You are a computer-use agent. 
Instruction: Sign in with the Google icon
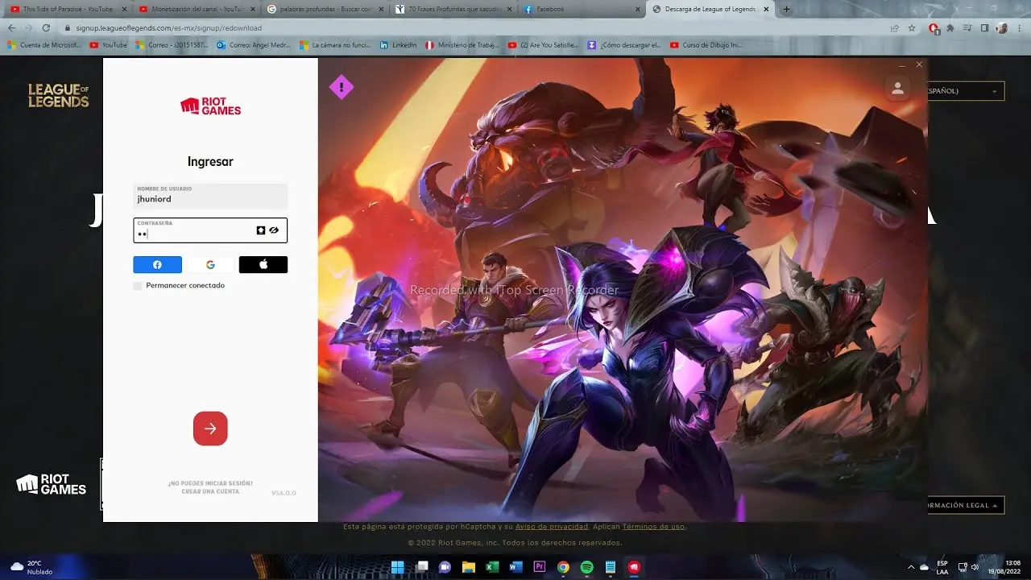[x=210, y=264]
